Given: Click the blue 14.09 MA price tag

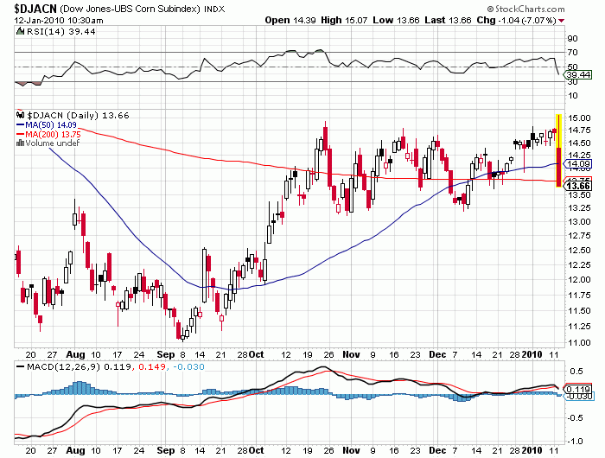Looking at the screenshot, I should pyautogui.click(x=576, y=163).
